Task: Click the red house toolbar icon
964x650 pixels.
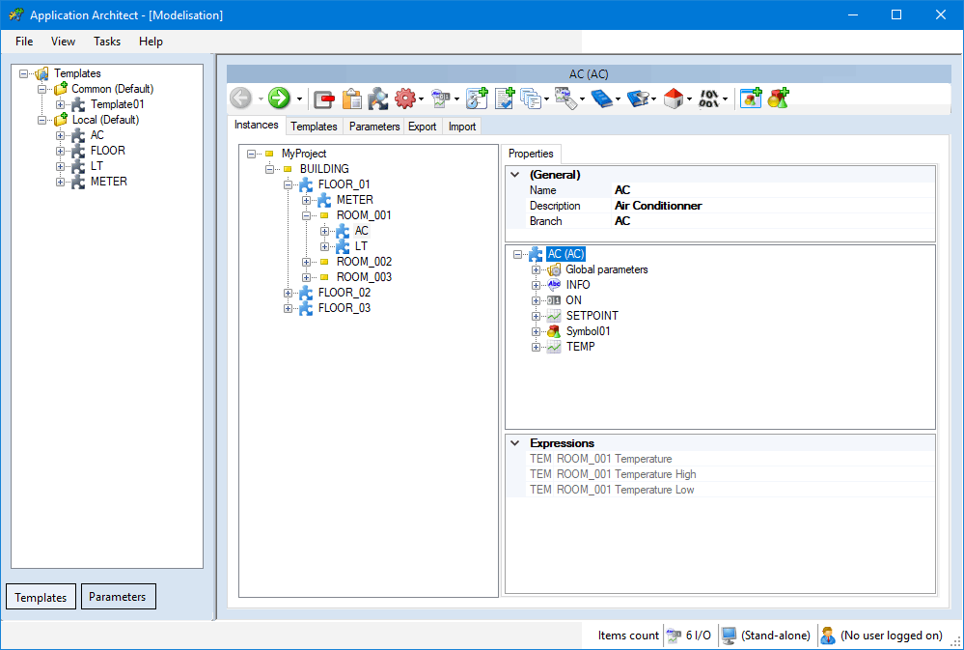Action: [674, 99]
